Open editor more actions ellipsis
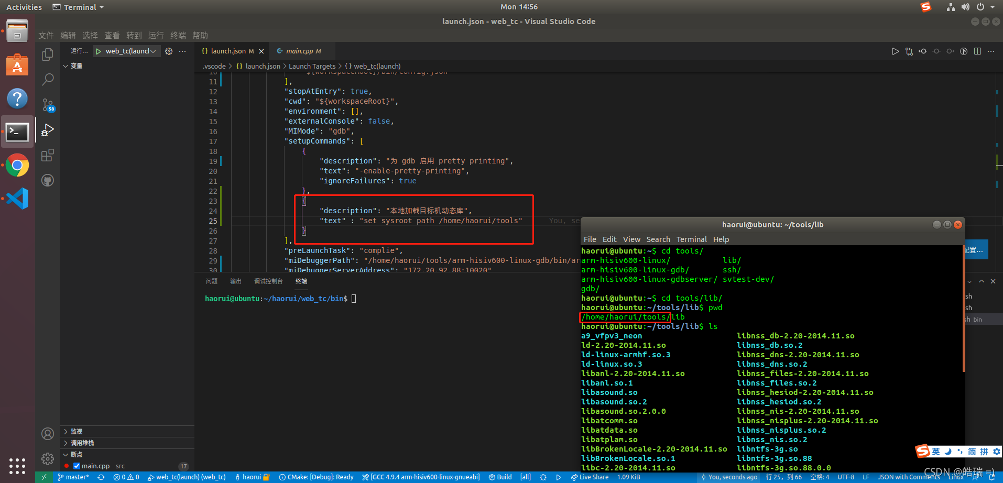The height and width of the screenshot is (483, 1003). click(x=991, y=51)
